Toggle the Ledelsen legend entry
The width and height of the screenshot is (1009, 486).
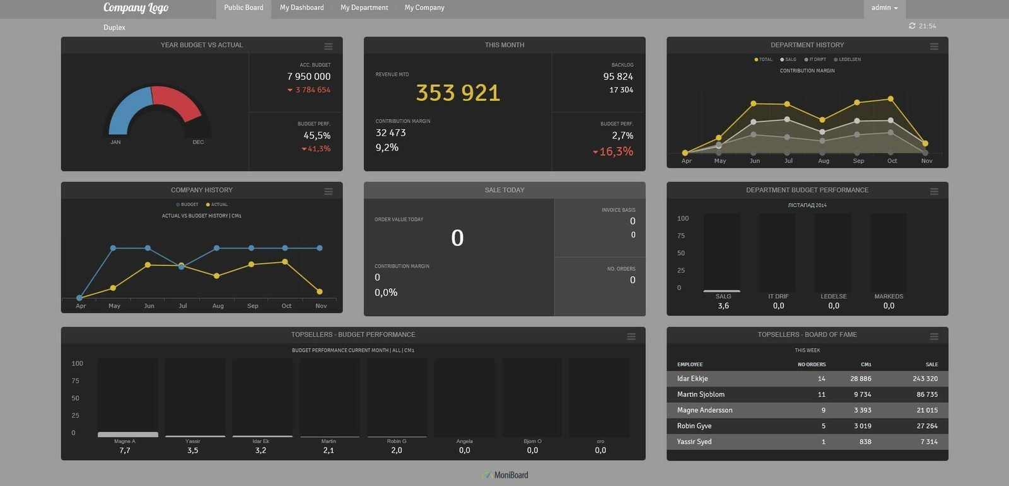(847, 59)
